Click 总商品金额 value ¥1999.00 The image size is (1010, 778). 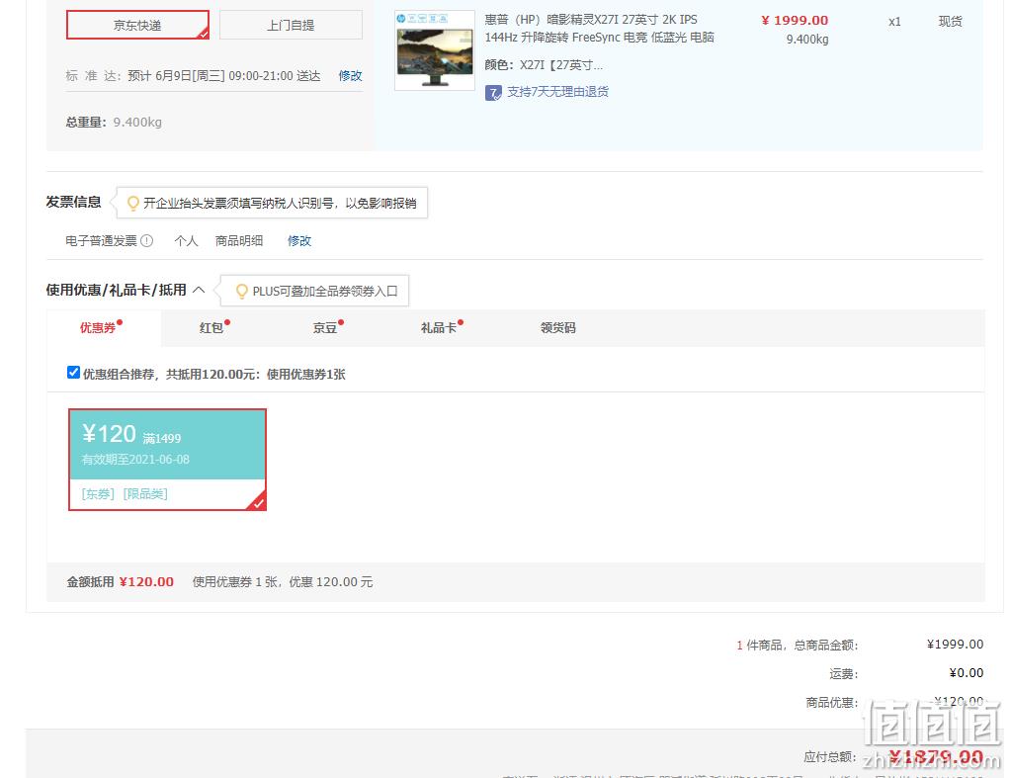(955, 645)
